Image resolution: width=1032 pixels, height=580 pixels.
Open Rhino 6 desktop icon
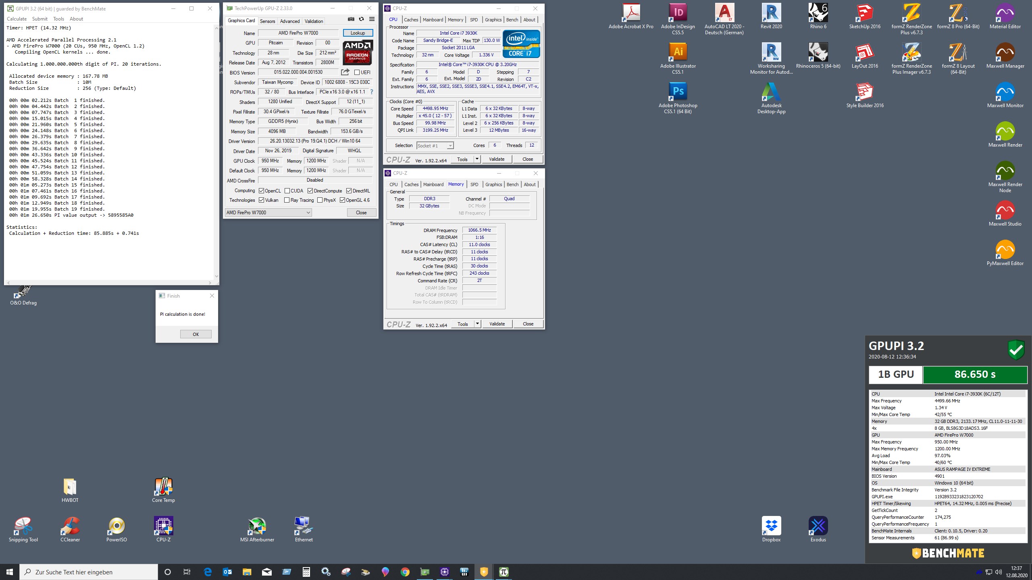[818, 17]
